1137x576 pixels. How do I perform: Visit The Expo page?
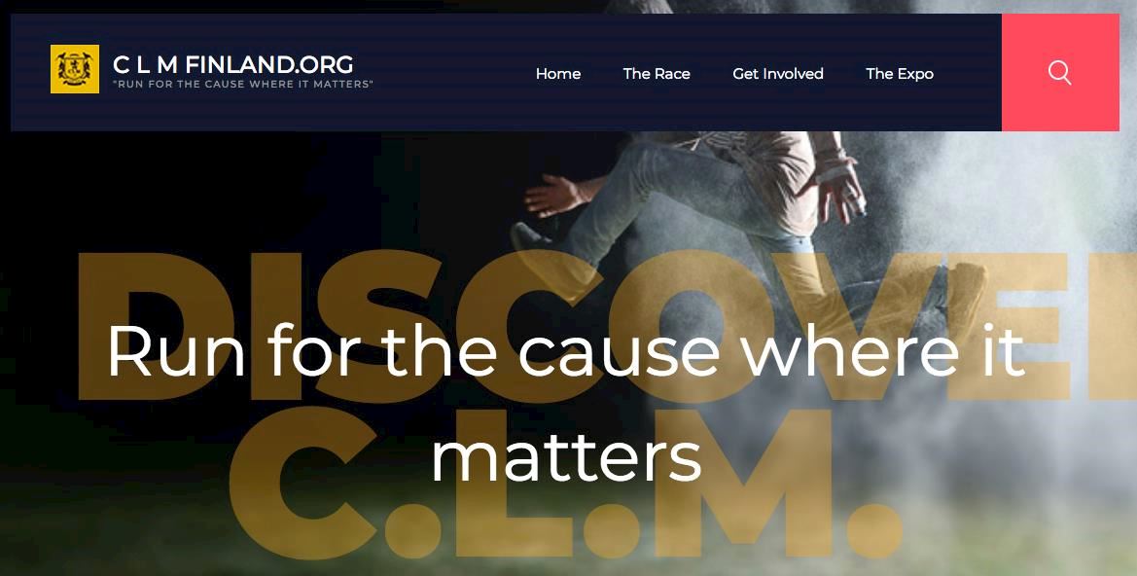[x=899, y=73]
